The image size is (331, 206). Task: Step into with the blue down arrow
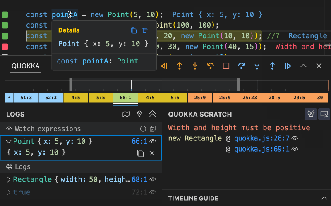pyautogui.click(x=257, y=66)
